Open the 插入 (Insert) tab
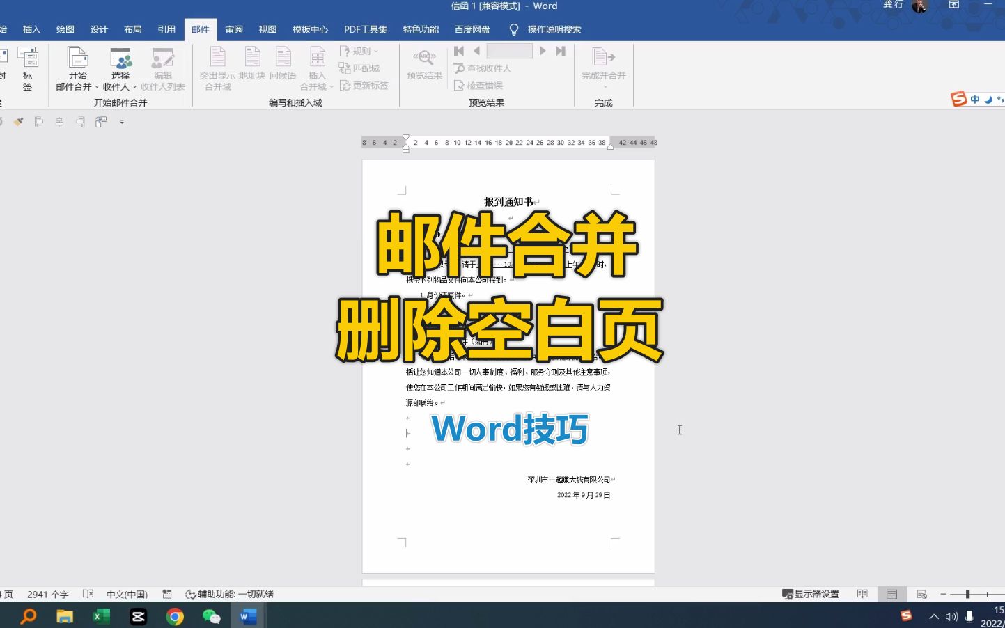 pos(31,29)
